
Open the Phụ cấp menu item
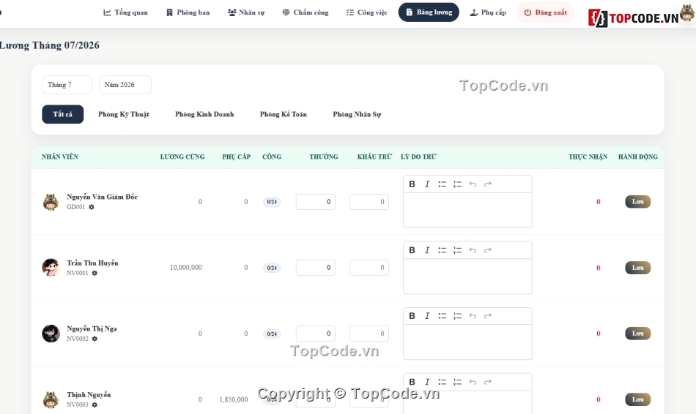click(x=488, y=12)
